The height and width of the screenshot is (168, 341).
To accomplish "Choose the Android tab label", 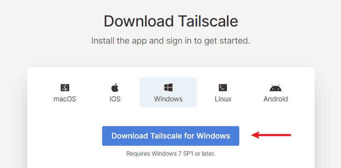I will click(276, 99).
